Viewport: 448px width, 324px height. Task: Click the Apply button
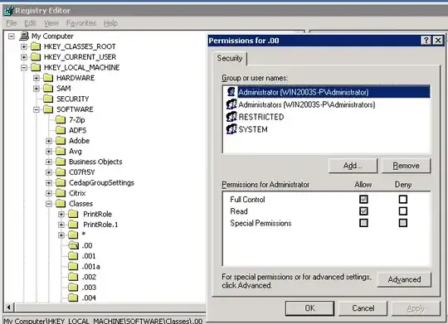(416, 308)
